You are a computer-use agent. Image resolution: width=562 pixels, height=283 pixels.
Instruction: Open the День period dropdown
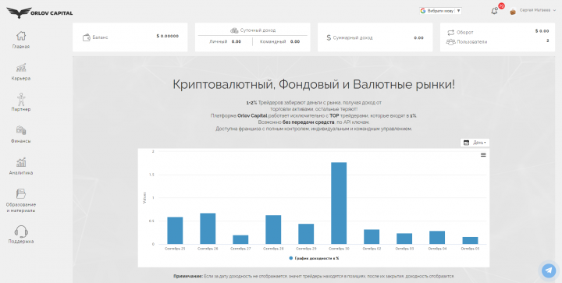tap(475, 143)
